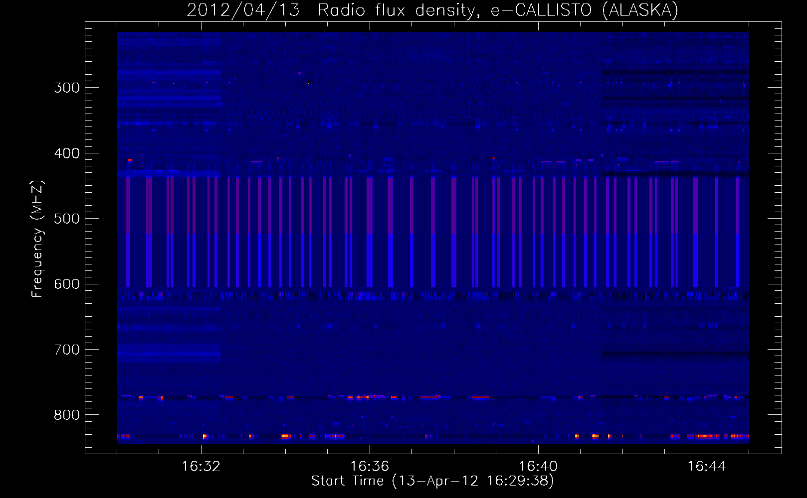807x498 pixels.
Task: Click the 16:36 time tick label
Action: 370,467
